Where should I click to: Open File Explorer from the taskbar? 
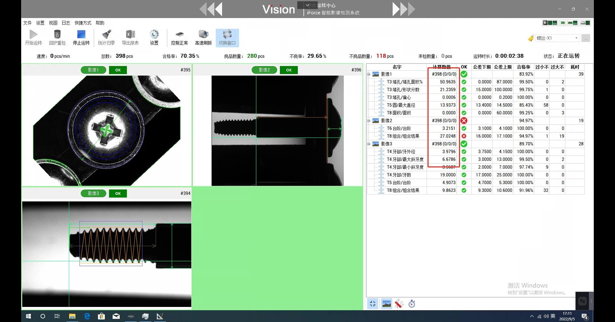pos(72,316)
